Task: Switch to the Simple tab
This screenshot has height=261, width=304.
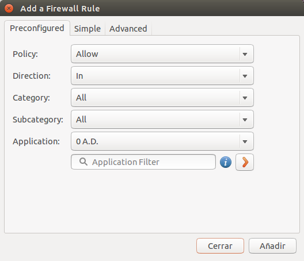Action: click(x=88, y=29)
